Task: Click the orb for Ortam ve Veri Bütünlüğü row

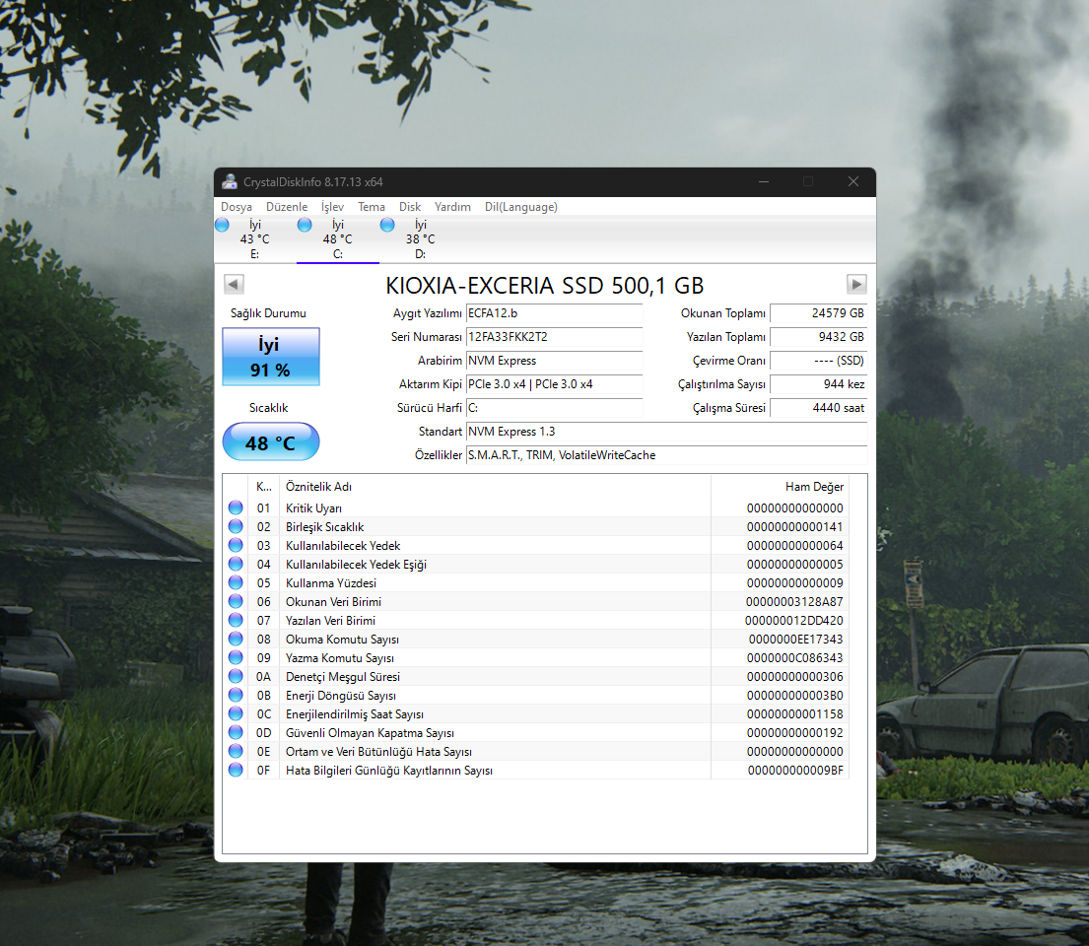Action: (x=237, y=752)
